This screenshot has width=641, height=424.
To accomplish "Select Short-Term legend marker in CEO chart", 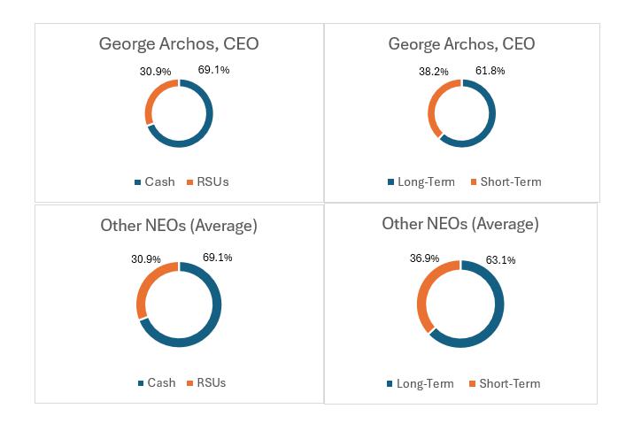I will [x=474, y=182].
